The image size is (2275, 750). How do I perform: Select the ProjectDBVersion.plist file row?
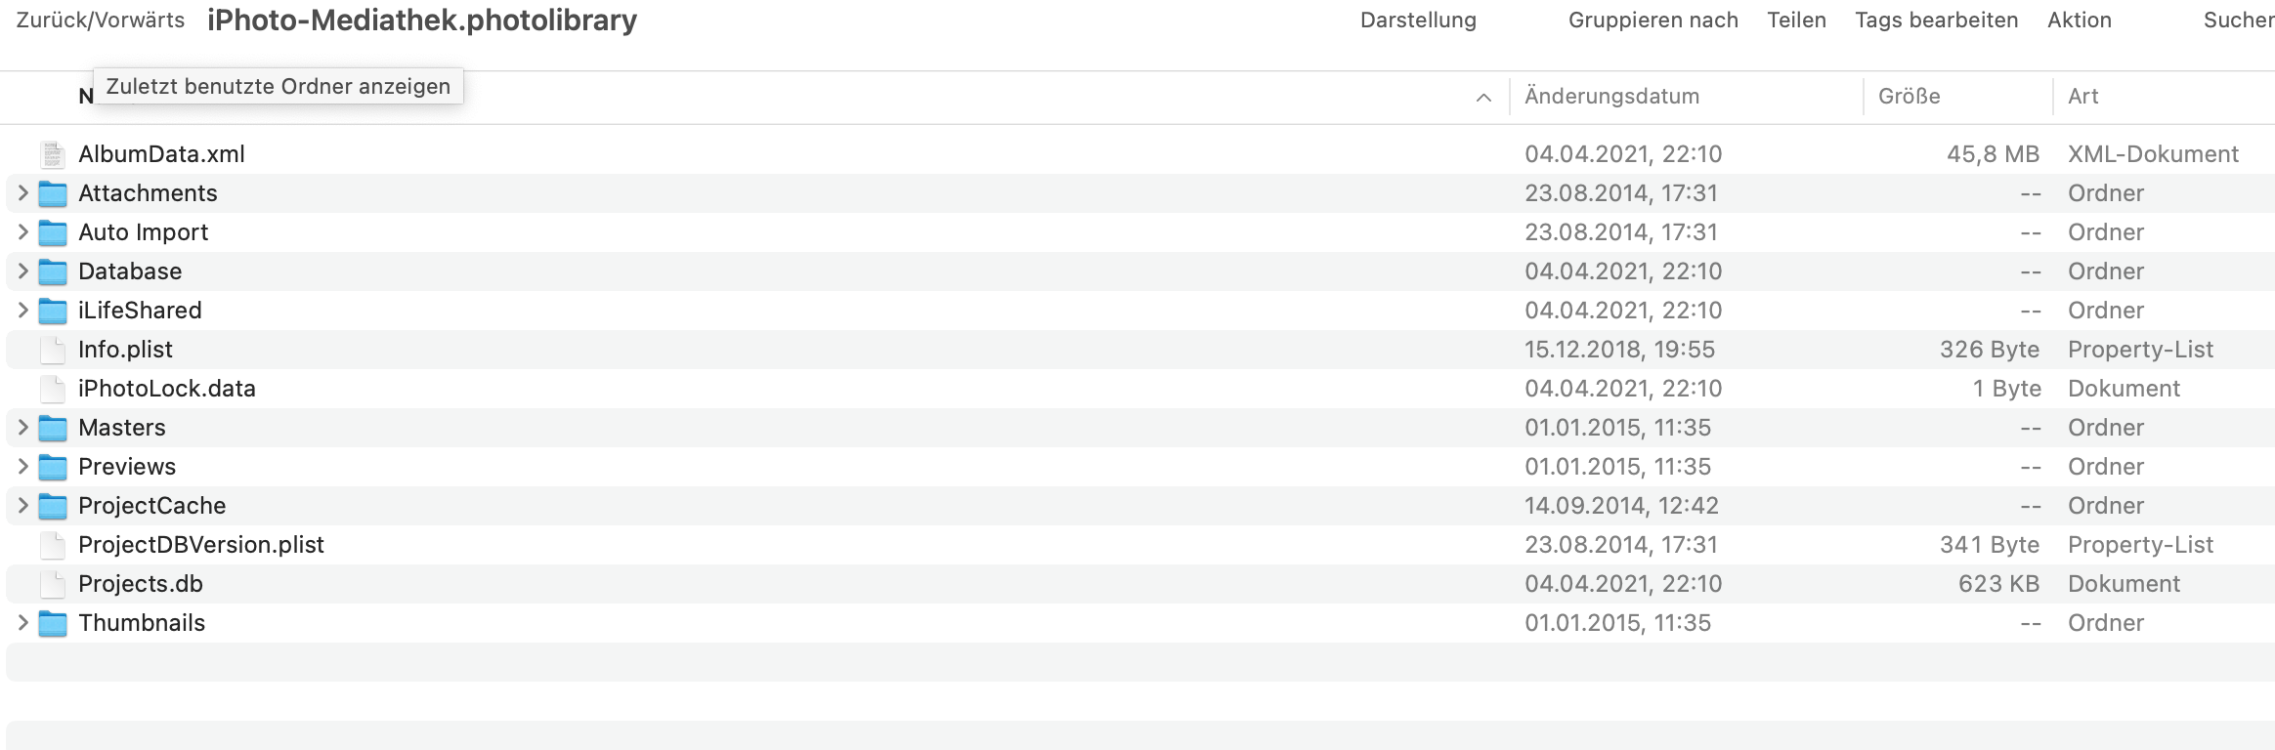tap(201, 545)
